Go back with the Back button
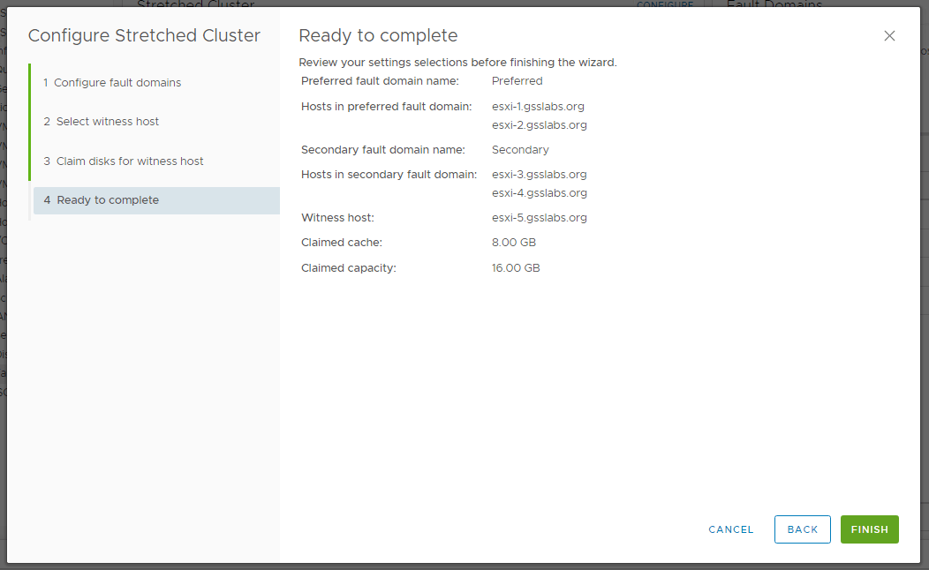 (x=802, y=529)
